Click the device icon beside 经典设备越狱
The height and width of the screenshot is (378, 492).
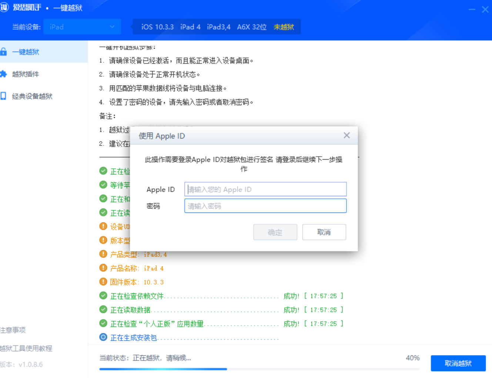(3, 96)
